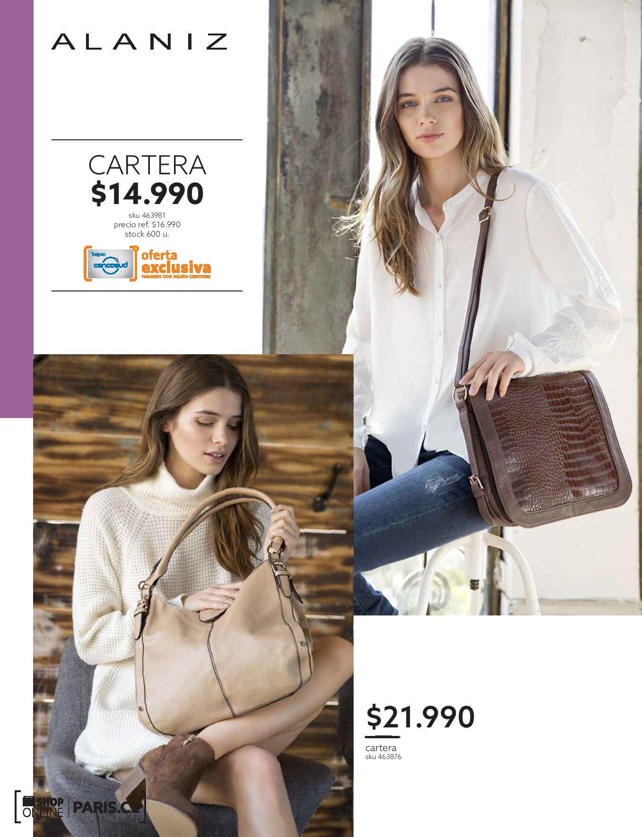
Task: Click the sku 463981 text
Action: pyautogui.click(x=147, y=216)
